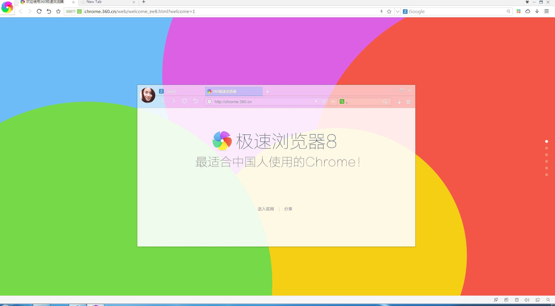
Task: Open the favorites star left of address bar
Action: 58,11
